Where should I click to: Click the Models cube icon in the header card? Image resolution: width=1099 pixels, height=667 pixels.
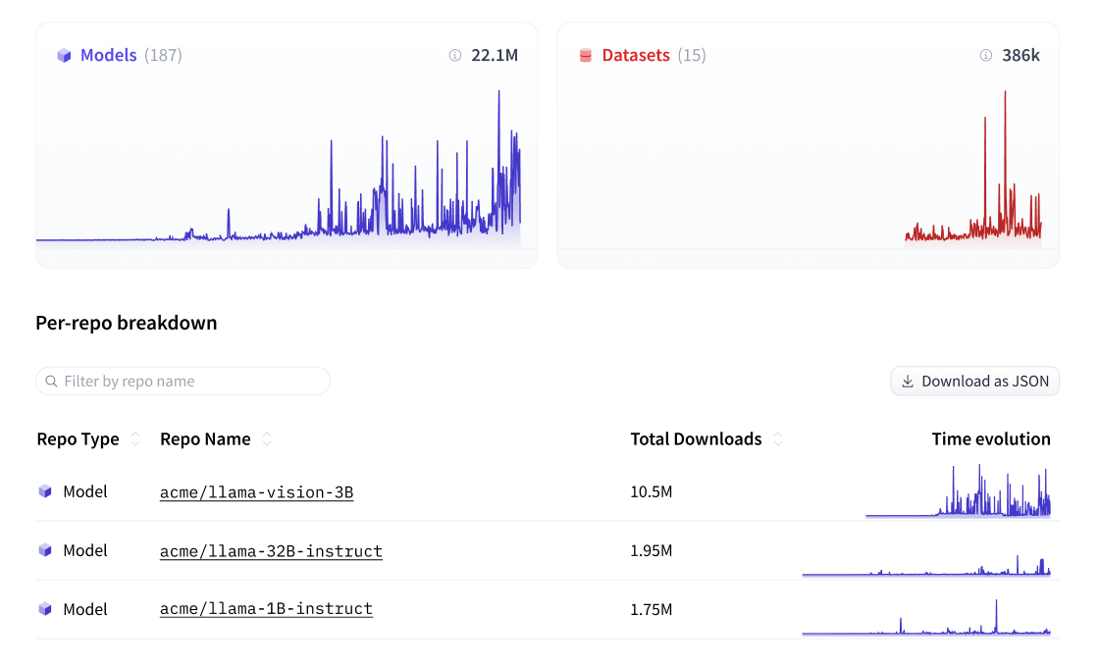[65, 55]
